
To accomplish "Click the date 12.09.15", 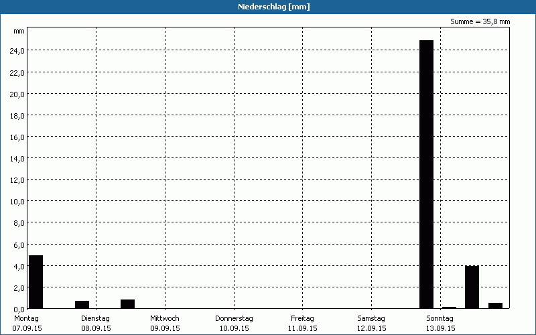I will [x=372, y=329].
